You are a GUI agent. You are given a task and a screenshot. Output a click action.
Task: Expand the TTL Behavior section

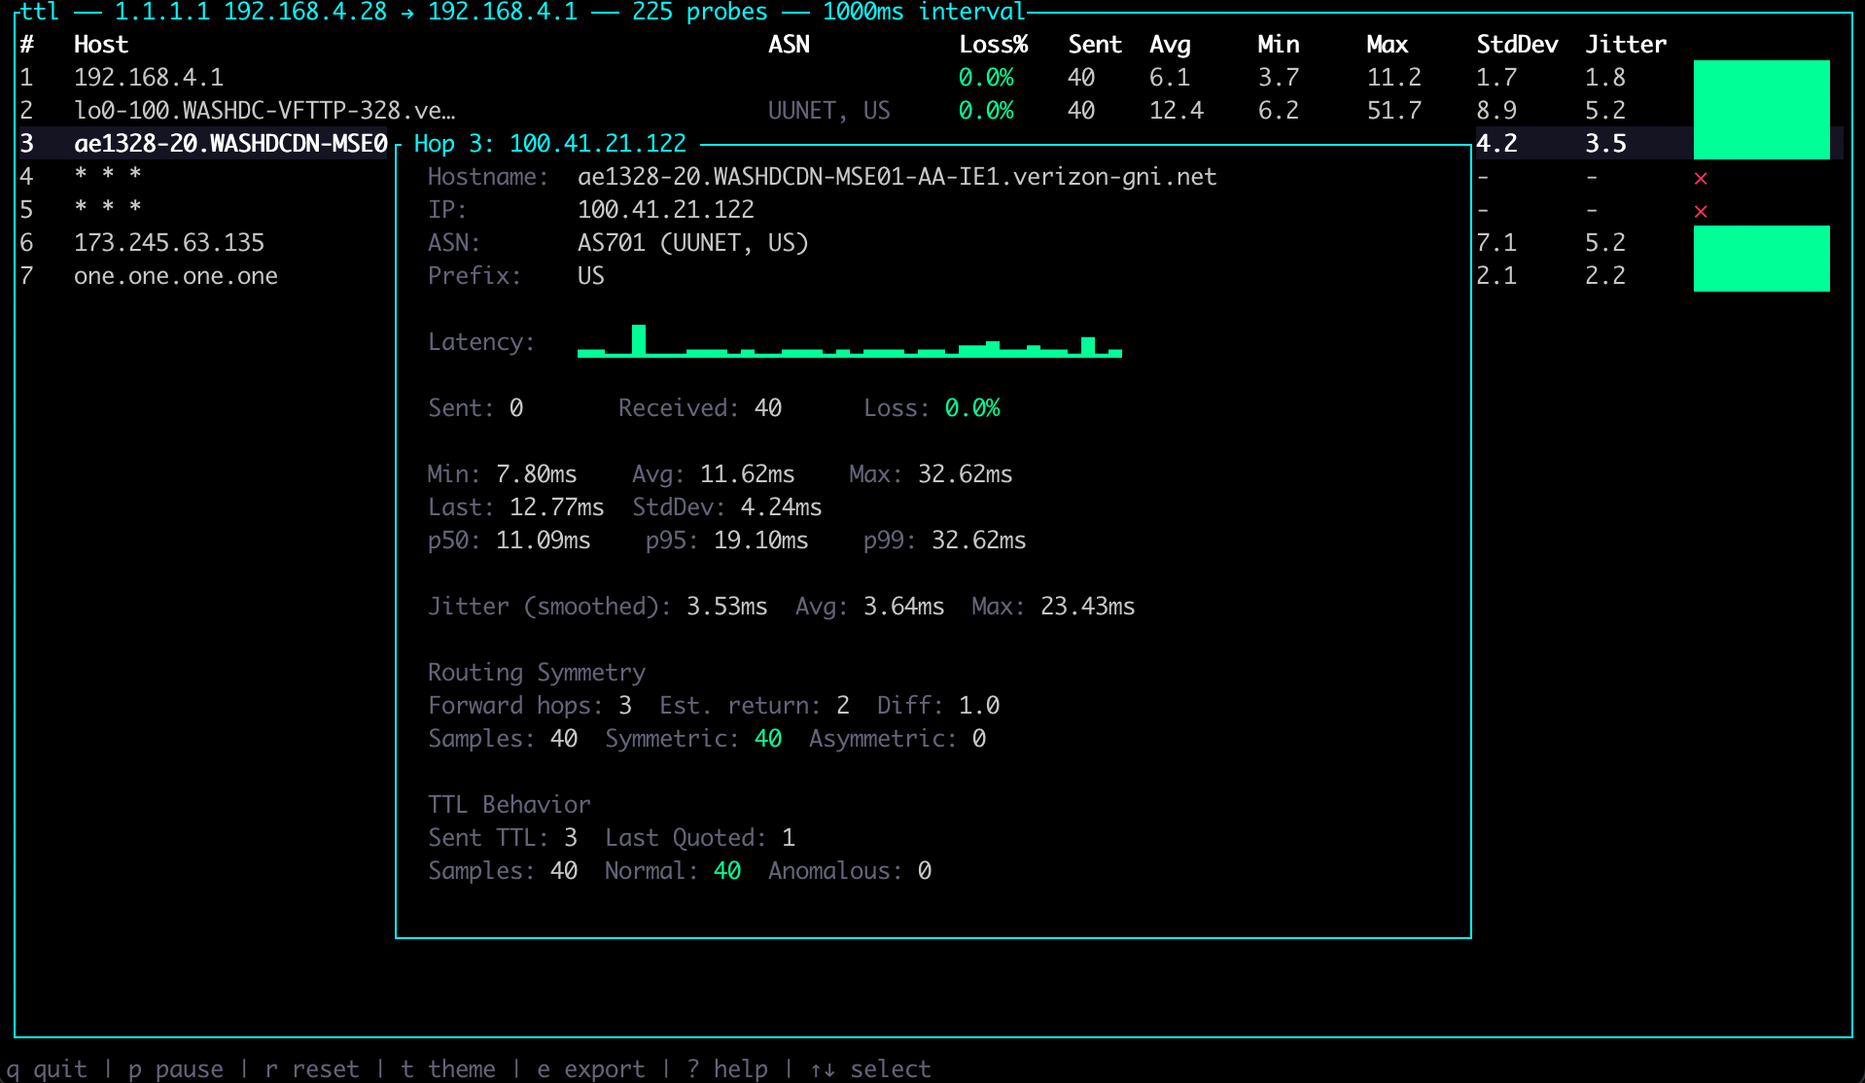pos(509,804)
